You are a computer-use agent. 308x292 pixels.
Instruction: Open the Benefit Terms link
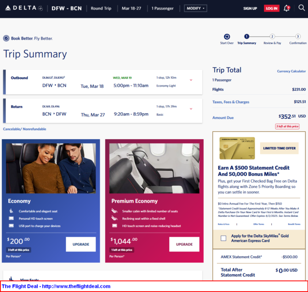pos(294,224)
